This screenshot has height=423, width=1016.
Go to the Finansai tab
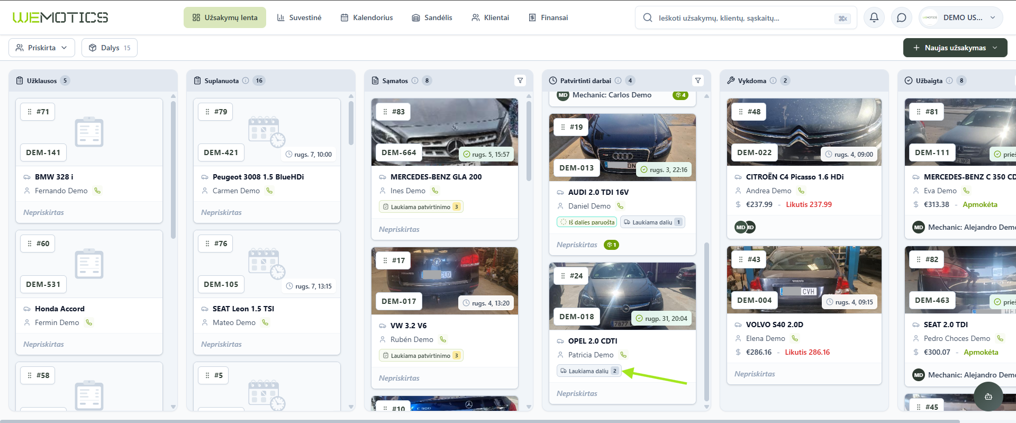548,17
